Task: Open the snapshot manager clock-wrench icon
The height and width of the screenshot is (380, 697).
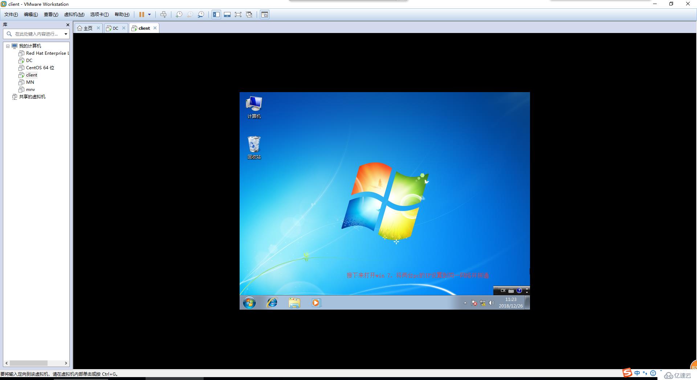Action: tap(201, 15)
